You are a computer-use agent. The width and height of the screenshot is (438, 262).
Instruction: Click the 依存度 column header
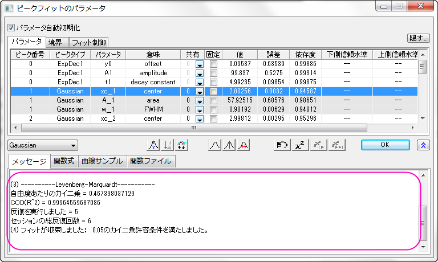[305, 55]
